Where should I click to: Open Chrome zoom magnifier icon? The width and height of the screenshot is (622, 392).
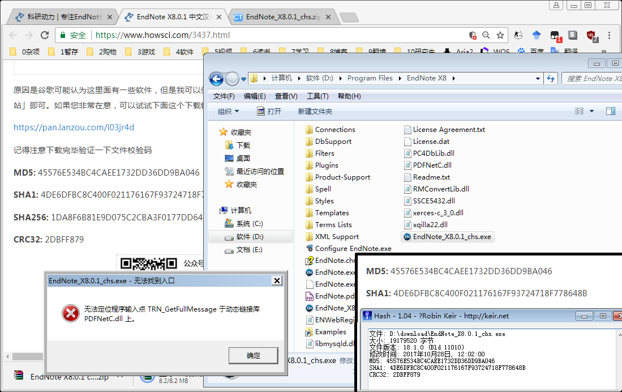[x=486, y=35]
